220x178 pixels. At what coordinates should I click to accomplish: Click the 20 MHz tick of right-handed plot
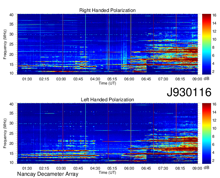pyautogui.click(x=11, y=54)
